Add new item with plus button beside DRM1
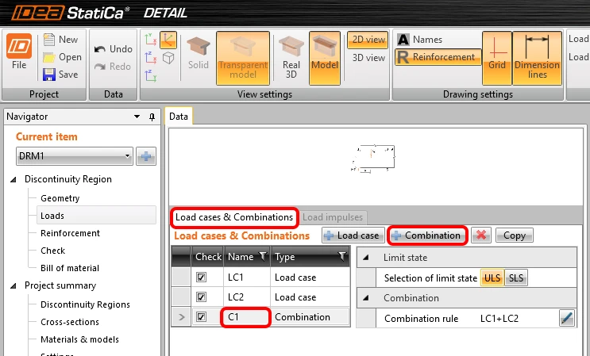 [146, 156]
